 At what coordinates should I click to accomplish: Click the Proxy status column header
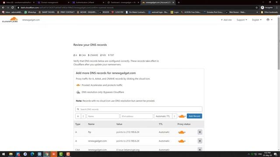[x=184, y=124]
